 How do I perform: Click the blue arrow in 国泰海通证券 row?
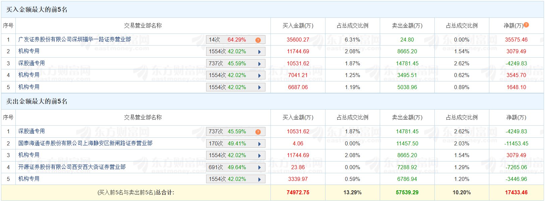tap(259, 144)
